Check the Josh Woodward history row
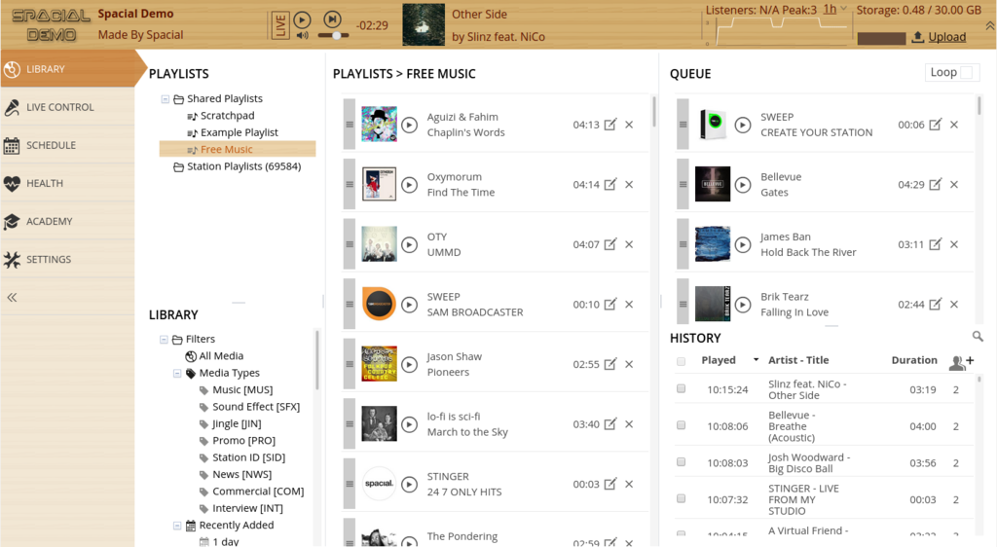 (x=681, y=462)
